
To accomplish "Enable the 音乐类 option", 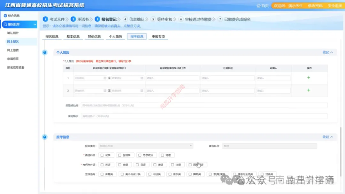I will coord(170,174).
